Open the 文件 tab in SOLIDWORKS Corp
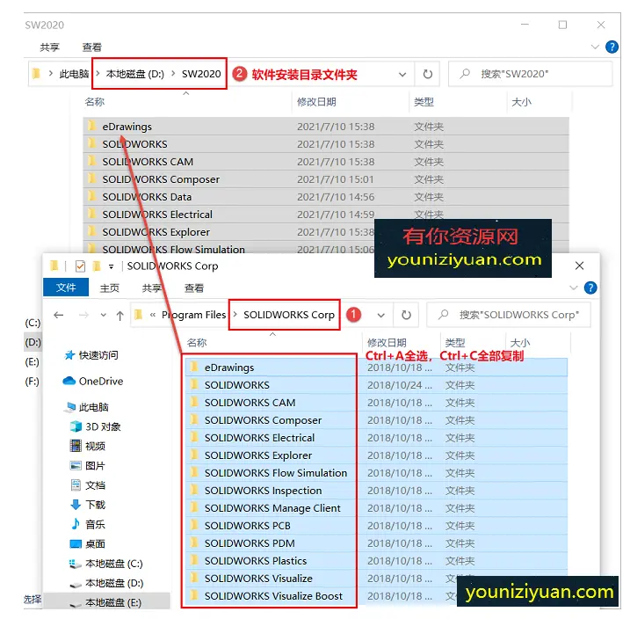The width and height of the screenshot is (630, 619). (66, 288)
